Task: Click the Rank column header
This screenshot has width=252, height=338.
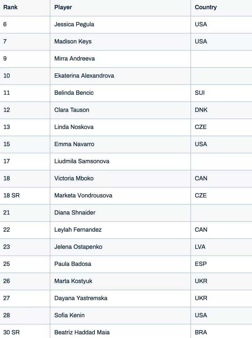Action: (11, 7)
